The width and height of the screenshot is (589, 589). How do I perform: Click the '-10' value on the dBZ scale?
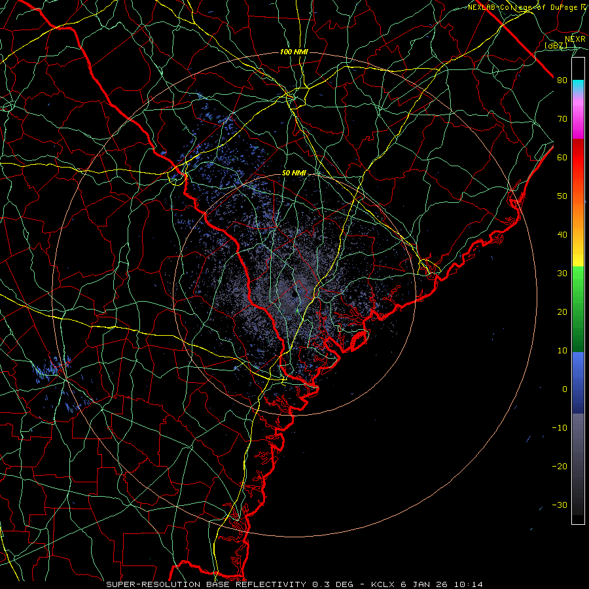560,428
